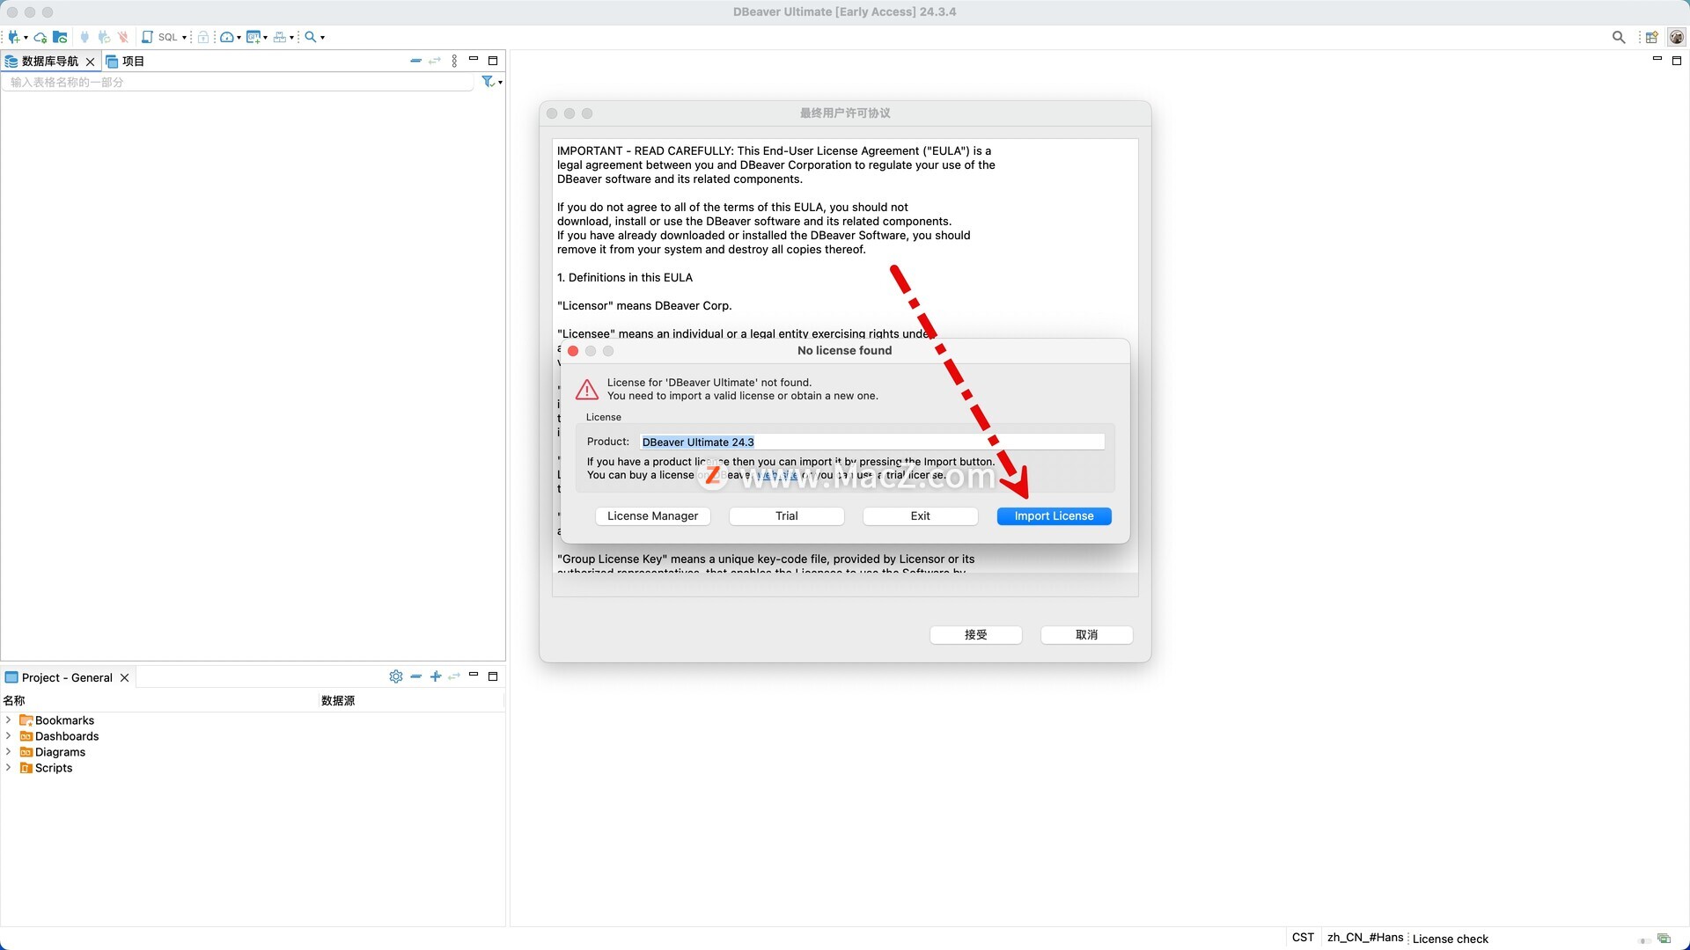
Task: Minimize the database navigator panel
Action: 474,59
